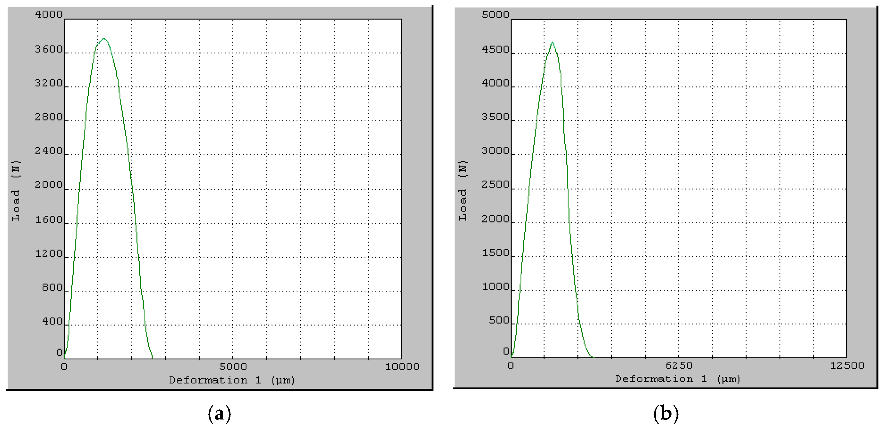Click chart (b) 'Deformation 1 (µm)' axis title
This screenshot has height=429, width=886.
click(678, 379)
